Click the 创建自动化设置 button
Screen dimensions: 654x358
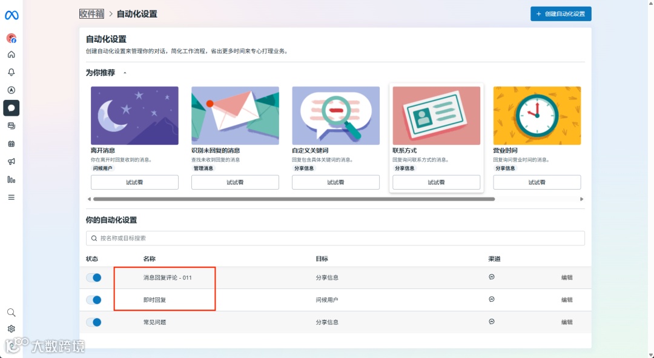tap(561, 14)
